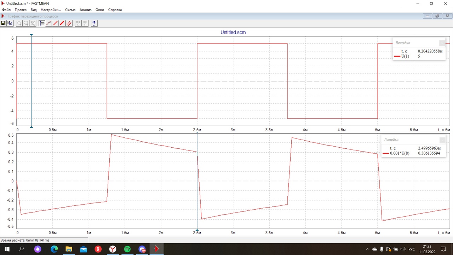Minimize the График переходного процесса child window

(428, 16)
